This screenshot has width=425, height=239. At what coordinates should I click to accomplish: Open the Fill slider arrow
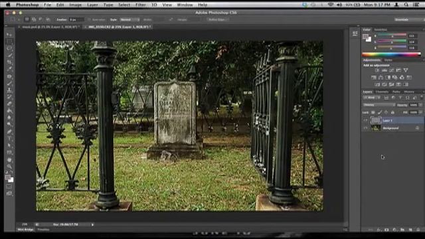(x=420, y=112)
